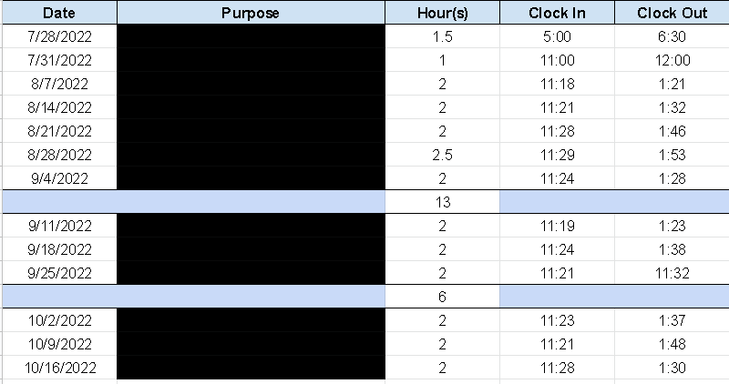
Task: Select the 1:48 clock out cell
Action: (x=672, y=344)
